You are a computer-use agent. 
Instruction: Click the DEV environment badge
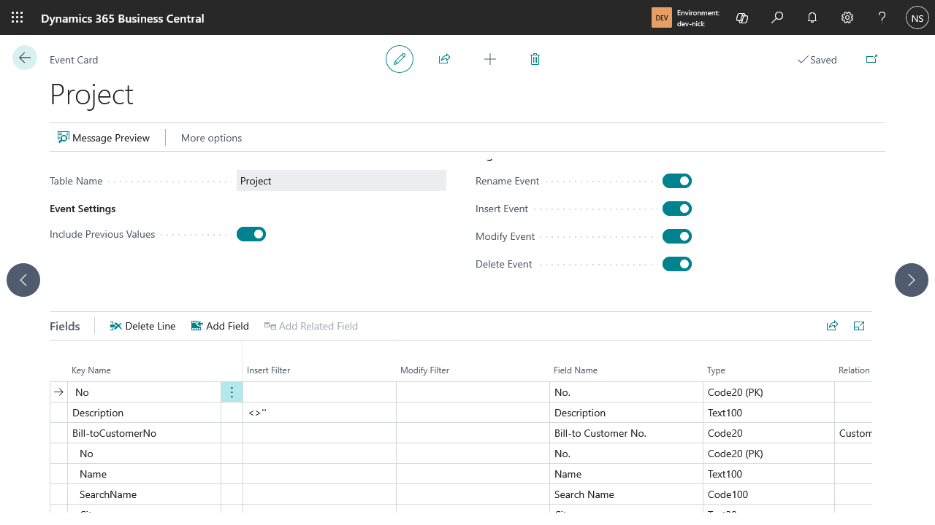[x=661, y=17]
